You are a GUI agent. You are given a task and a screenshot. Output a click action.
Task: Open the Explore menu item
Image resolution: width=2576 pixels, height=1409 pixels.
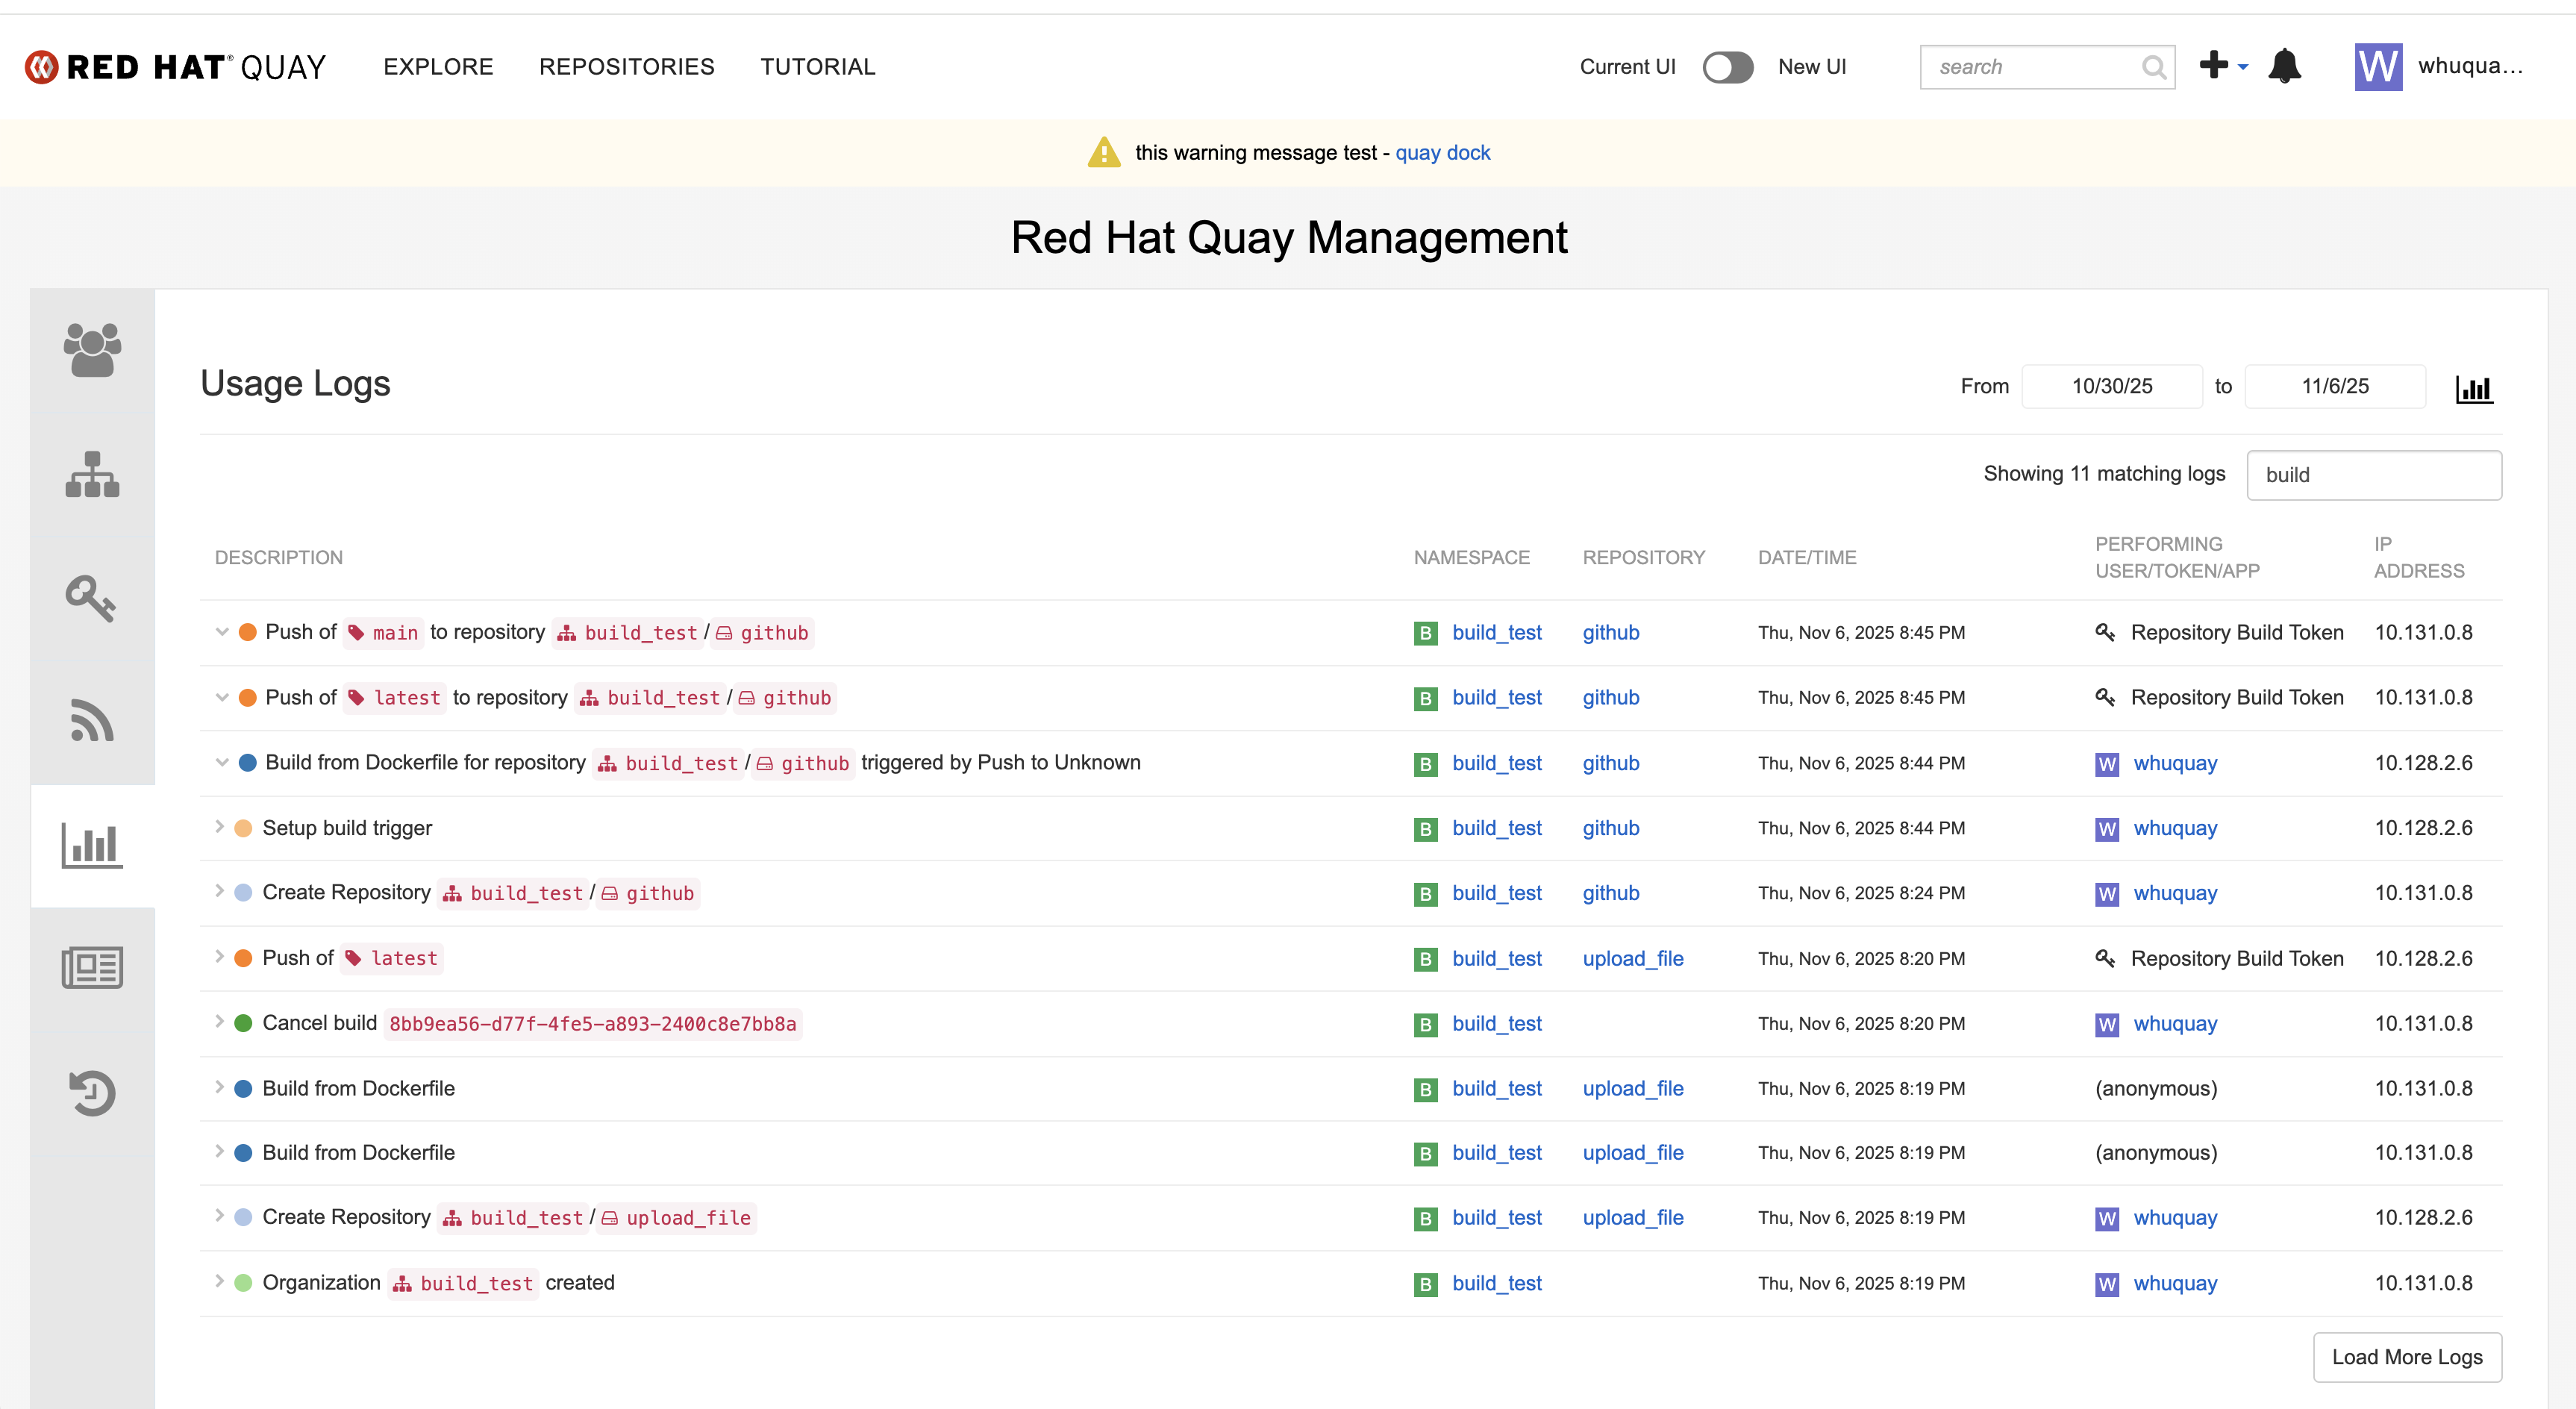(x=438, y=67)
